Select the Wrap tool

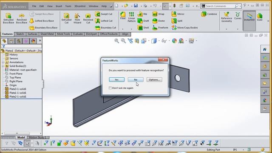tap(158, 14)
